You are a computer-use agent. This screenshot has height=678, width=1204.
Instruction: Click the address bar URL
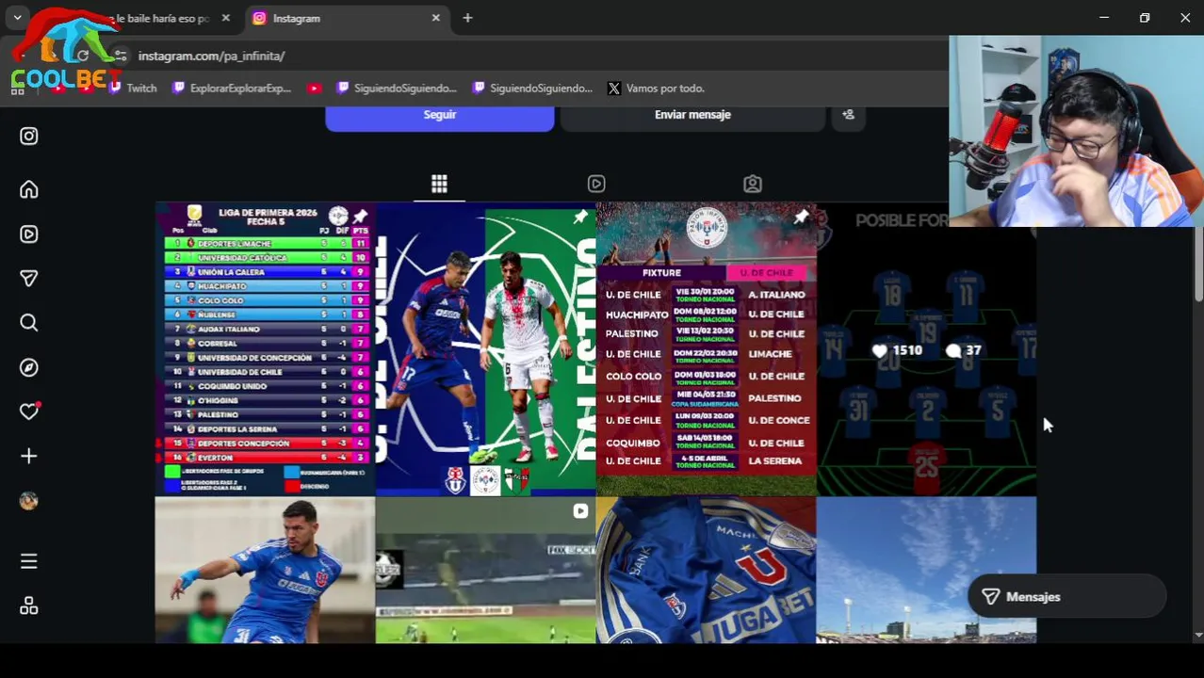coord(211,56)
